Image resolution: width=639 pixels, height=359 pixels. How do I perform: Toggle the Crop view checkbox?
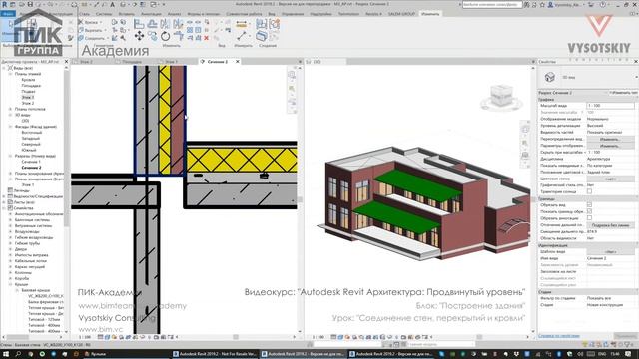[x=589, y=205]
